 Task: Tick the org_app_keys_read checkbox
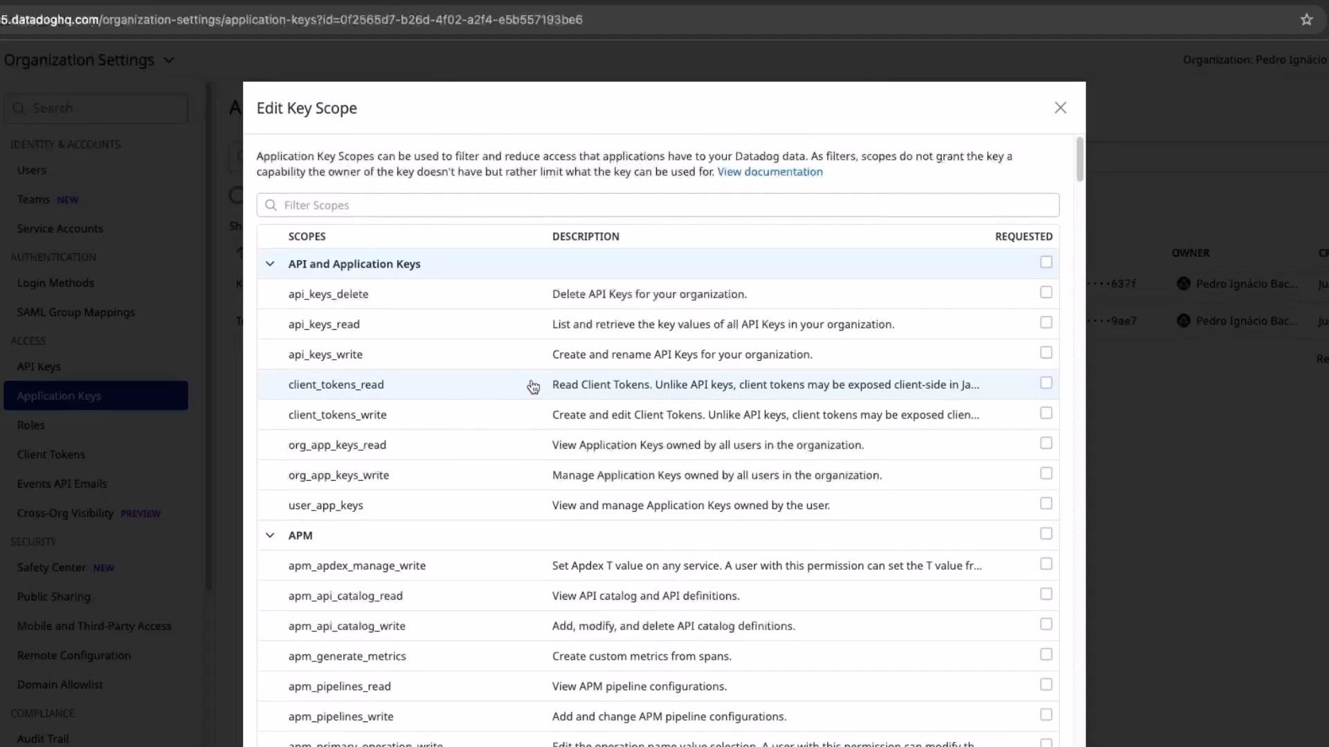click(x=1046, y=443)
